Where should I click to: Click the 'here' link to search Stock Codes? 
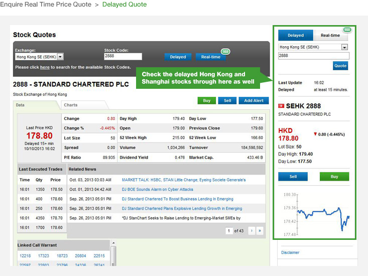click(45, 67)
